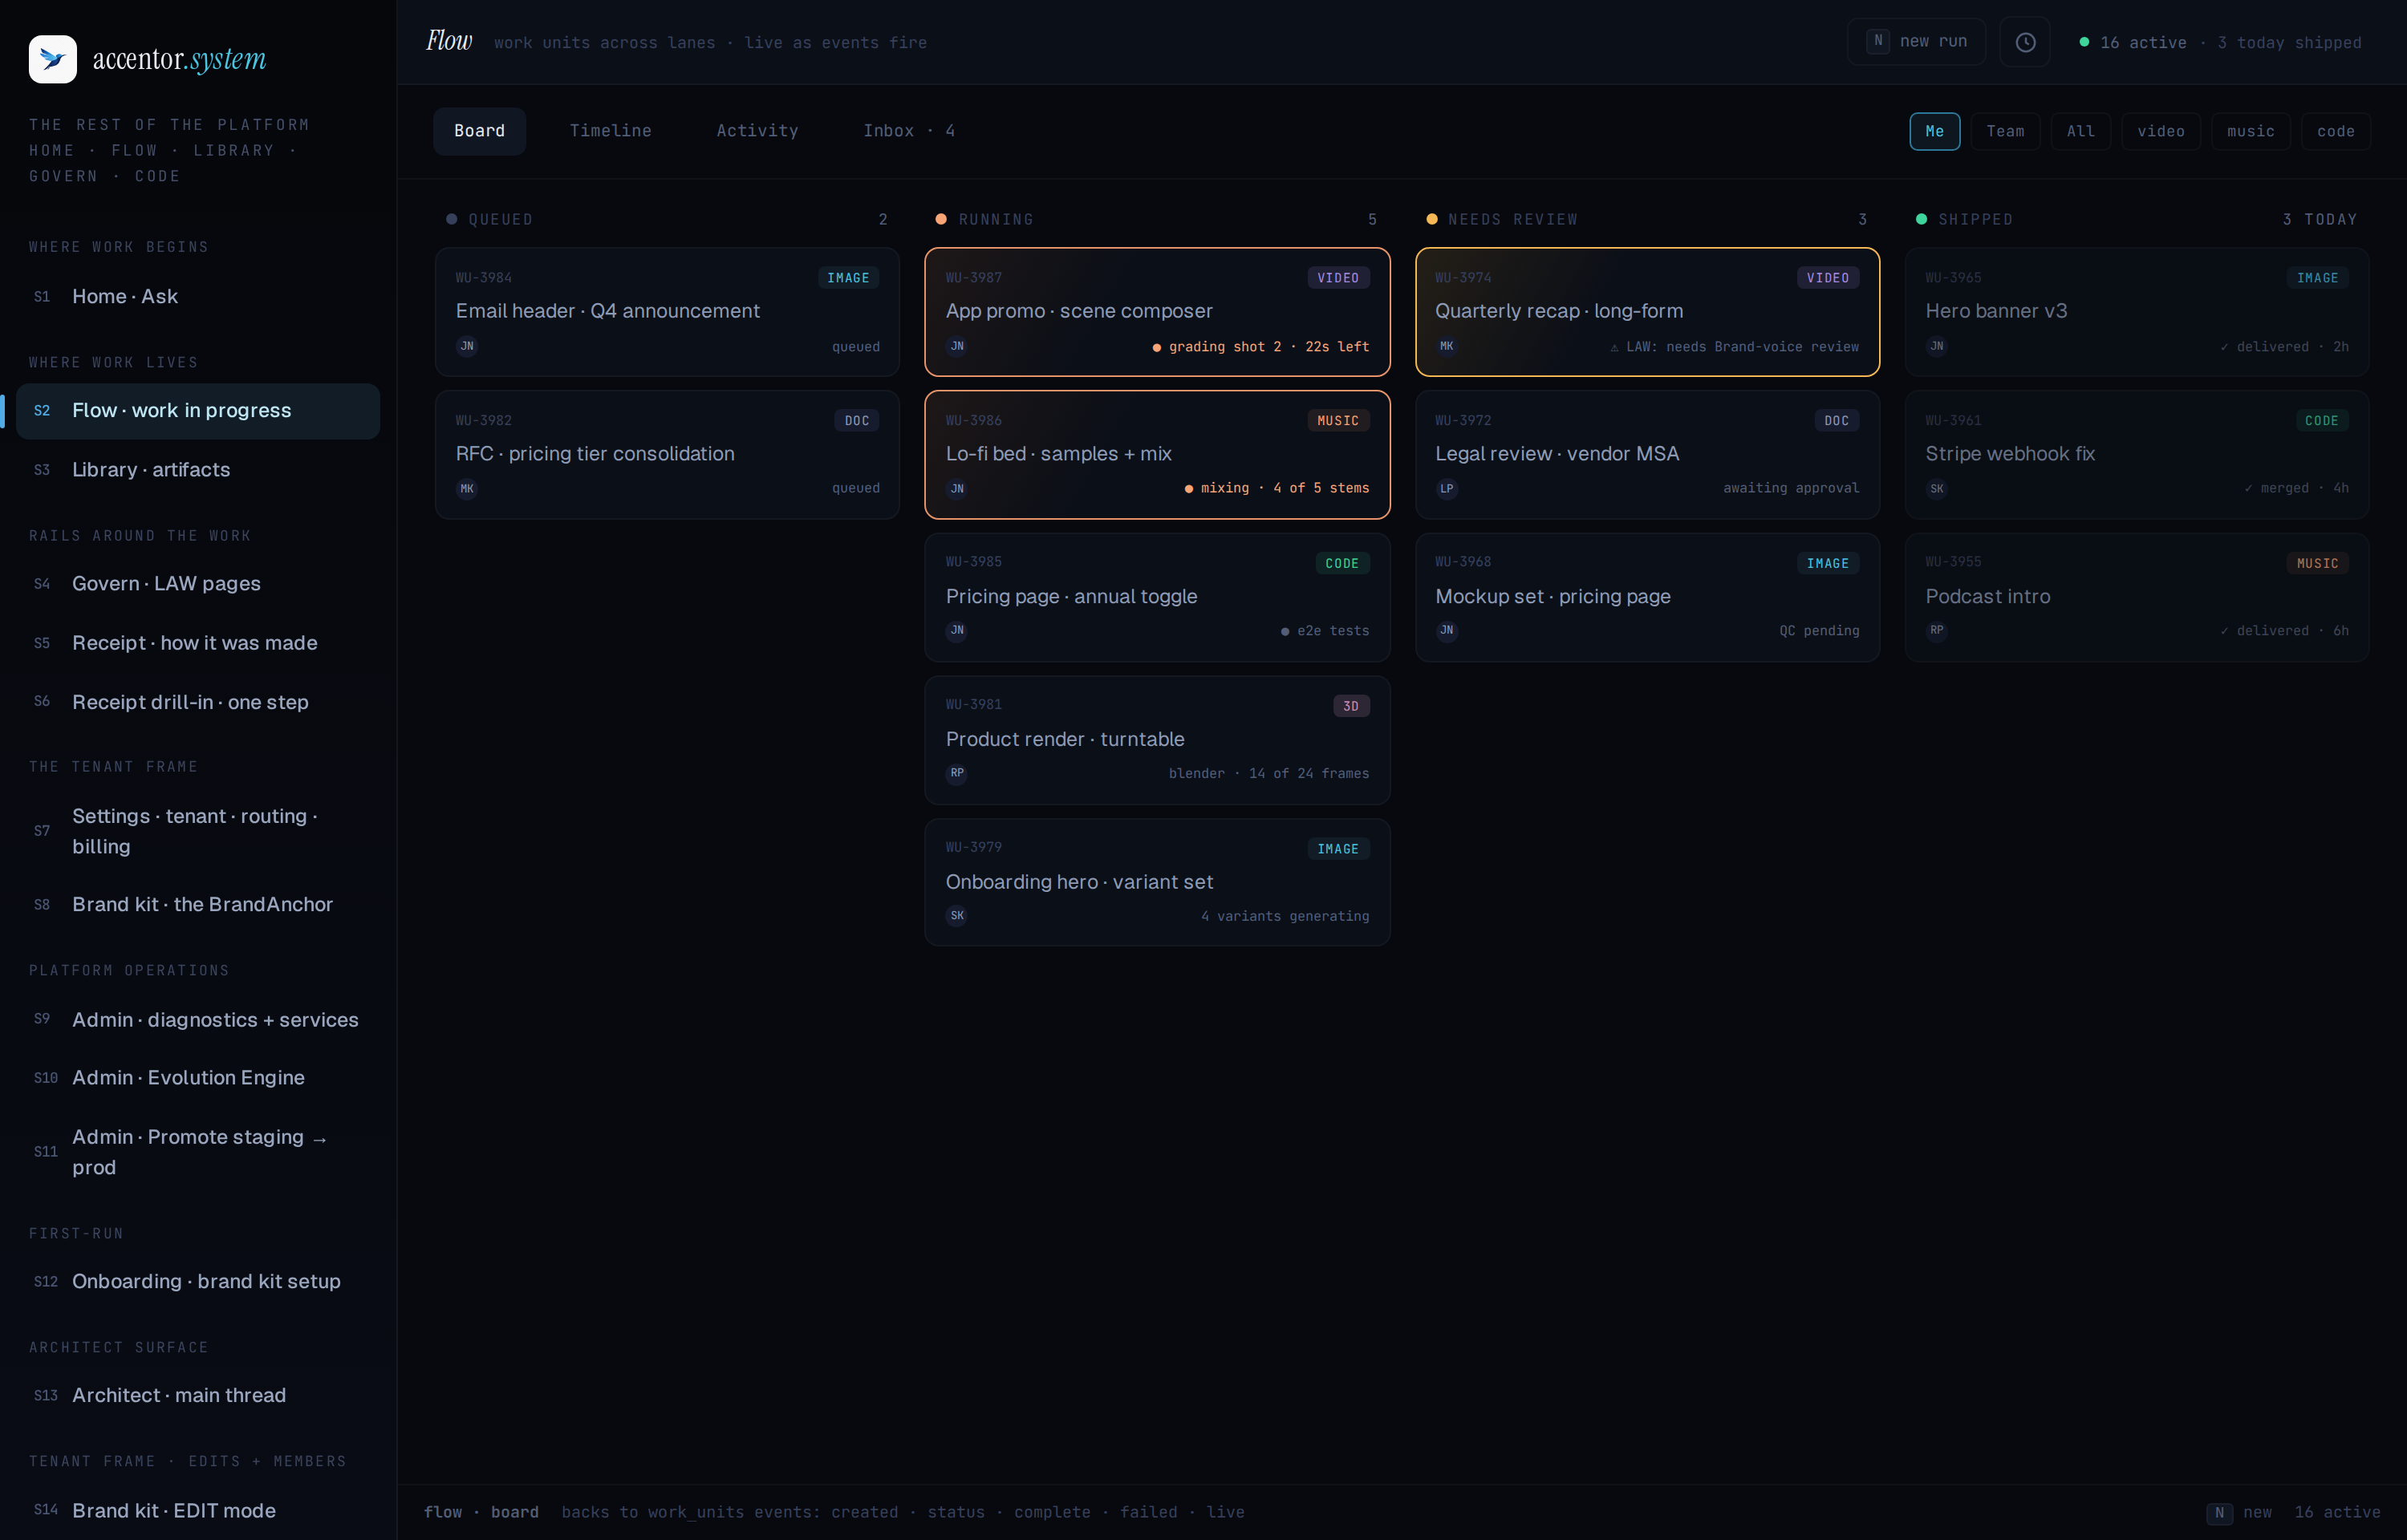Click the DOC tag on Legal review card

coord(1836,421)
